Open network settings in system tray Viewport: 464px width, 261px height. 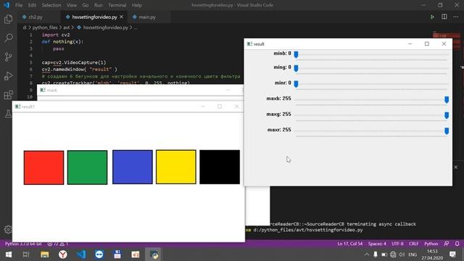pos(393,254)
